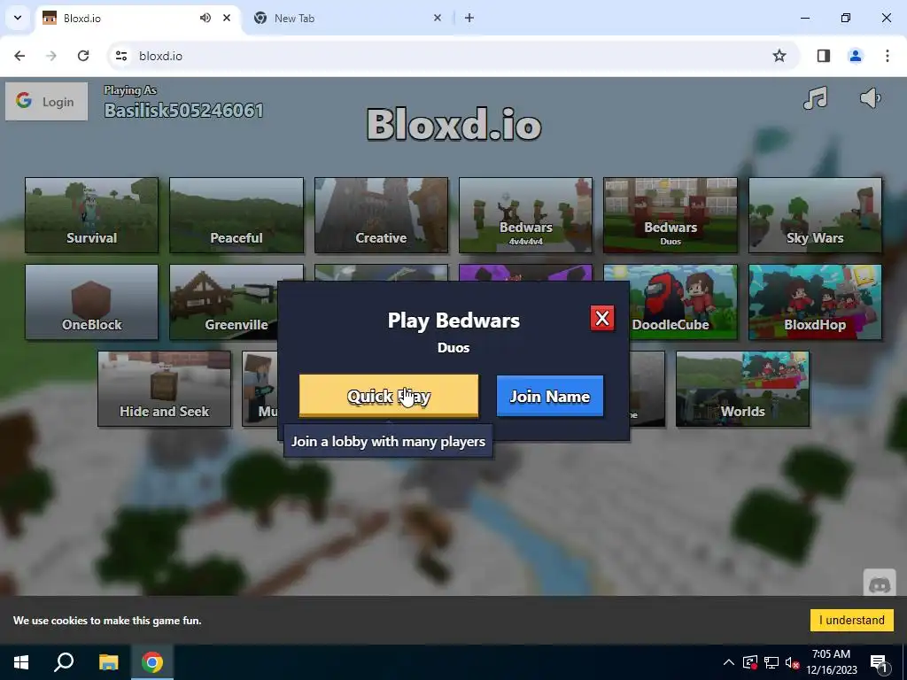Screen dimensions: 907x680
Task: Expand the tab search dropdown
Action: (18, 18)
